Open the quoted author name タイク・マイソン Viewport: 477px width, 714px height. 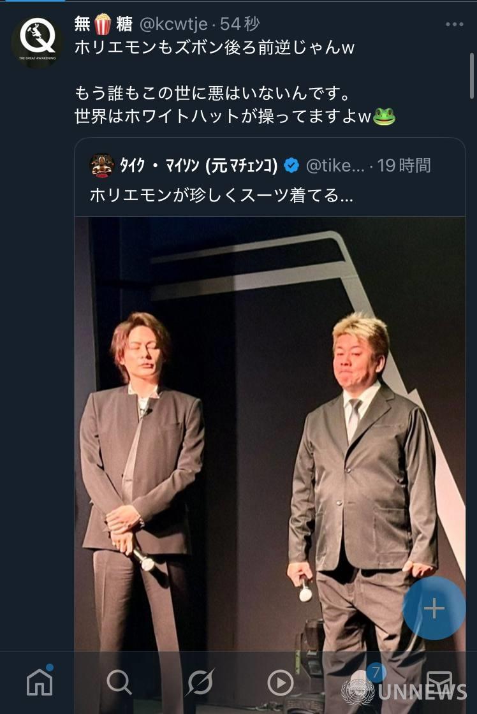198,166
